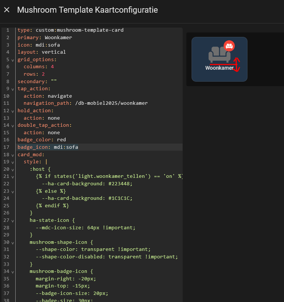Click the 'badge_icon: mdi:sofa' line
This screenshot has height=302, width=284.
(48, 147)
